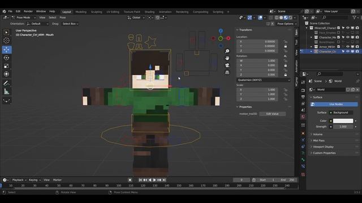Open the Quaternion (WXYZ) rotation mode dropdown
The height and width of the screenshot is (203, 362).
coord(264,80)
